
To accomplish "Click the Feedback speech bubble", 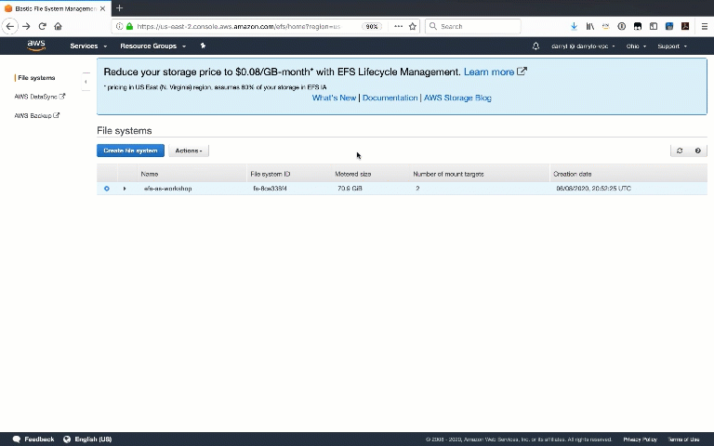I will 17,439.
